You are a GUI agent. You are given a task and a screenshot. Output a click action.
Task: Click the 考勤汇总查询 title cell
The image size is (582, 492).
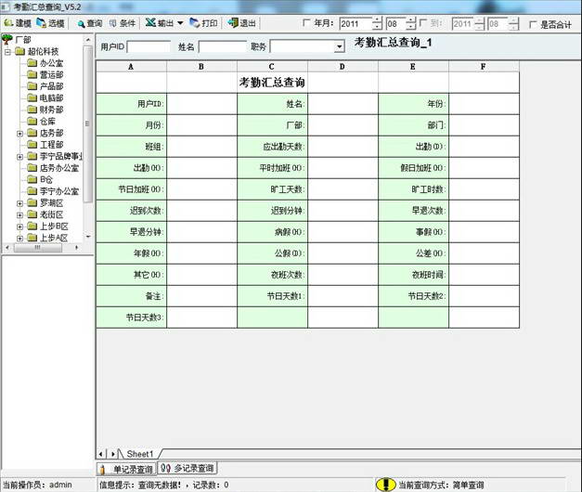272,83
